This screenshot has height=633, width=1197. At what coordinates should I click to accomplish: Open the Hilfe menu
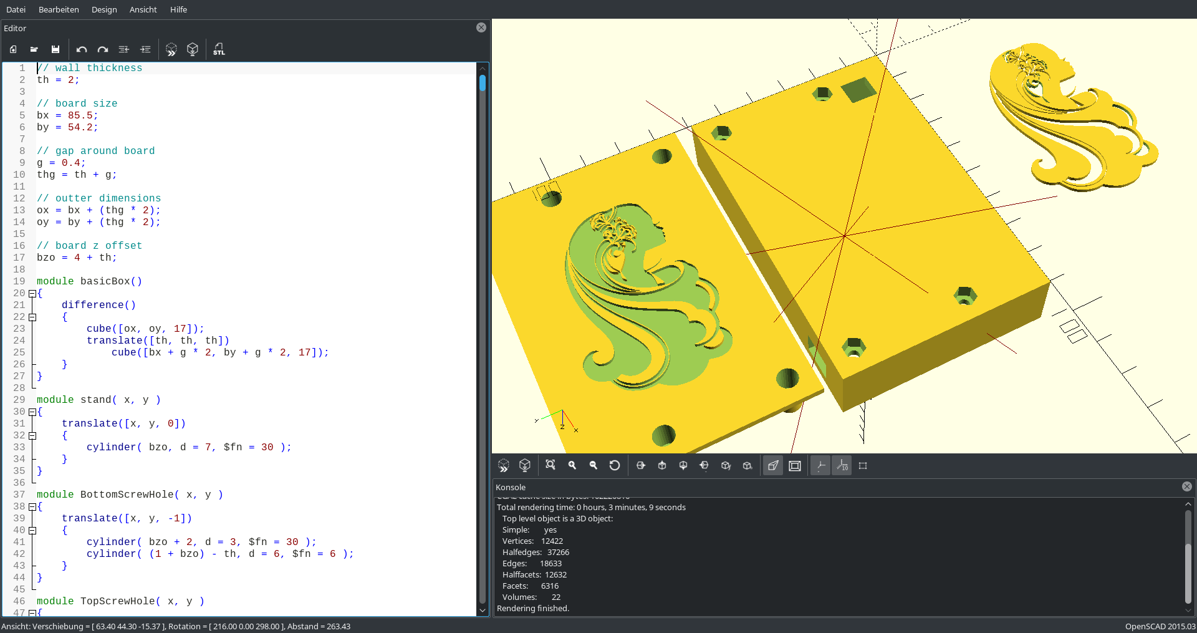tap(179, 9)
